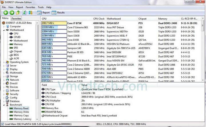The width and height of the screenshot is (206, 127).
Task: Click the Display monitor icon in tree
Action: click(7, 69)
